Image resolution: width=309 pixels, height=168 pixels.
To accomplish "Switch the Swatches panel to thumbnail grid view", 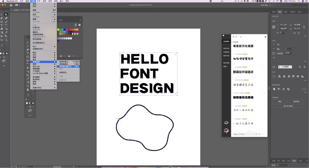I will [80, 25].
